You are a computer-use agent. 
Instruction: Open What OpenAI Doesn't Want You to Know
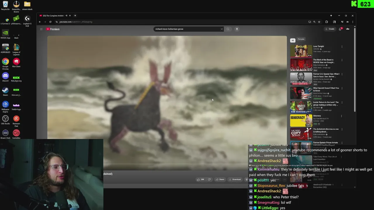(326, 89)
